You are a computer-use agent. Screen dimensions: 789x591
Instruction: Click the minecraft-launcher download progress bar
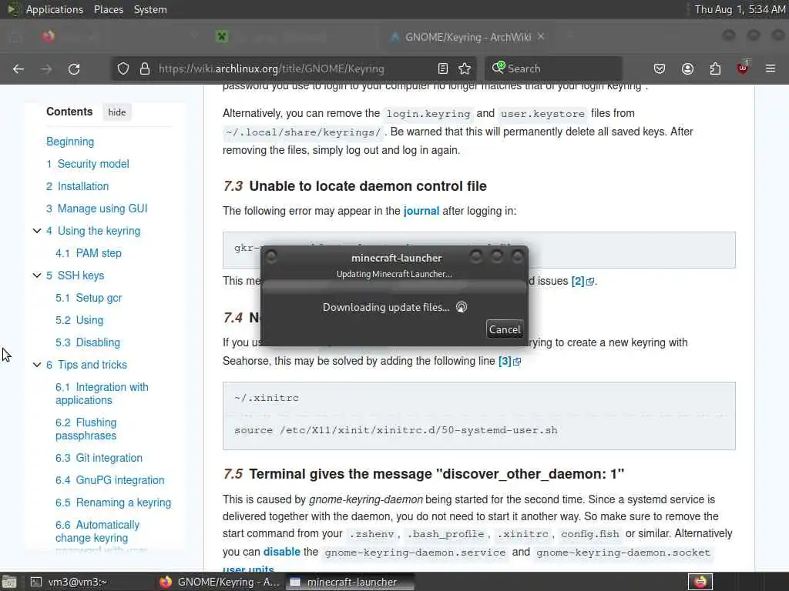tap(394, 287)
